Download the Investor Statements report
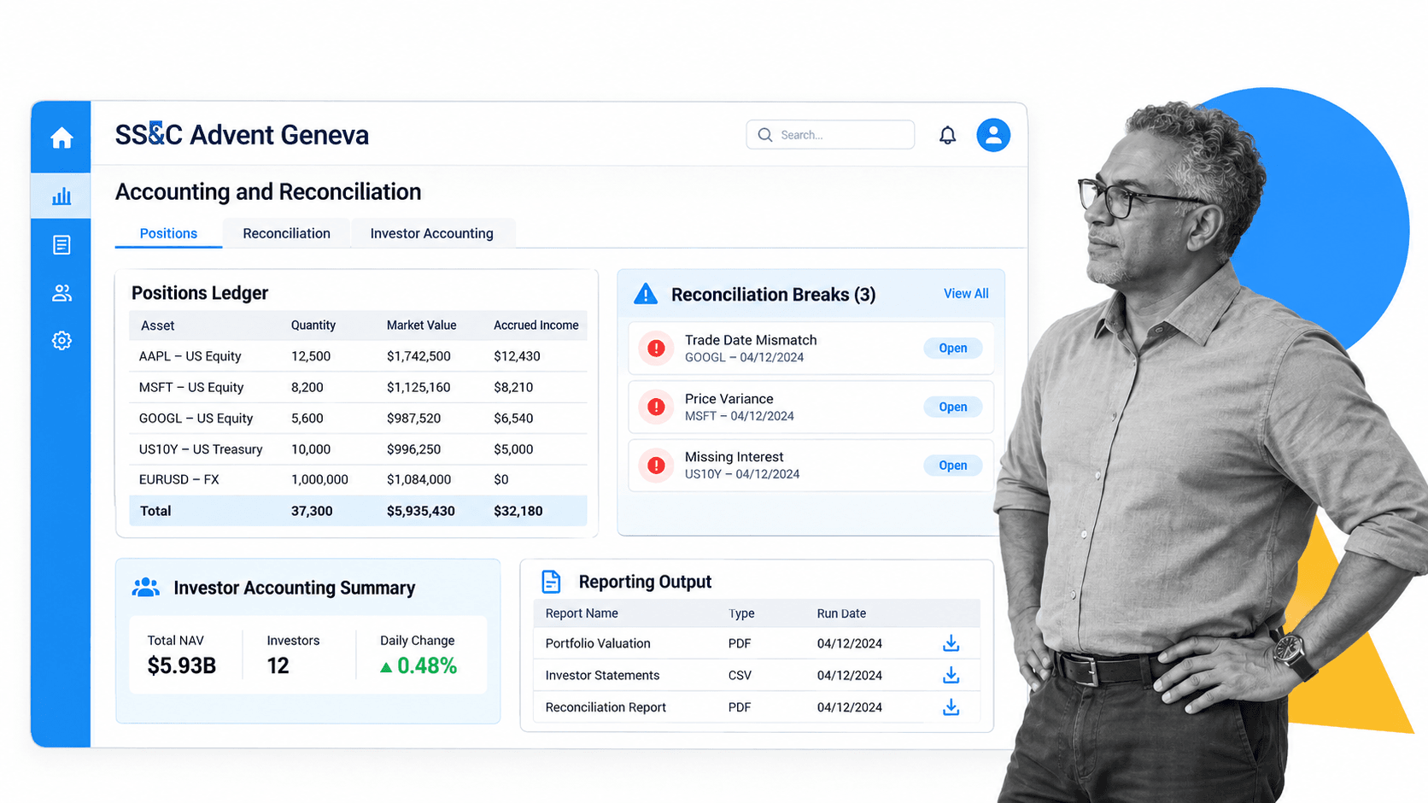 (951, 675)
